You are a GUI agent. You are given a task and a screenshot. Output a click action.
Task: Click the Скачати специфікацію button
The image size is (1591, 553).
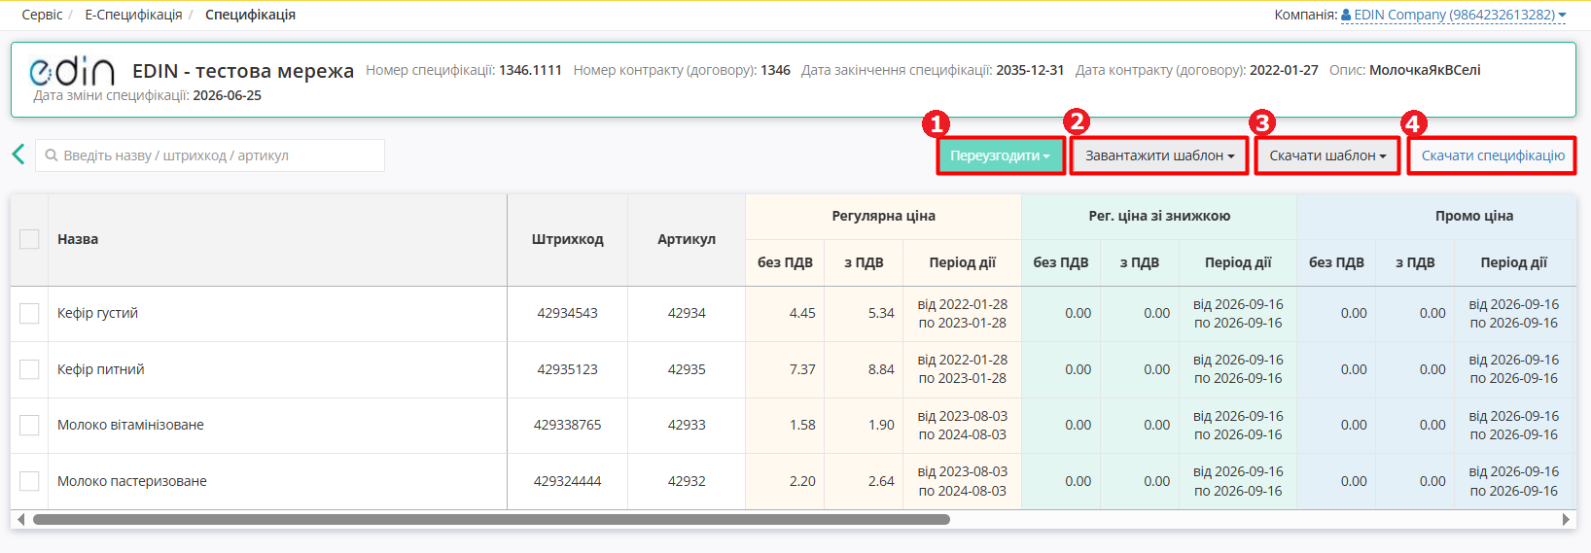[1493, 156]
